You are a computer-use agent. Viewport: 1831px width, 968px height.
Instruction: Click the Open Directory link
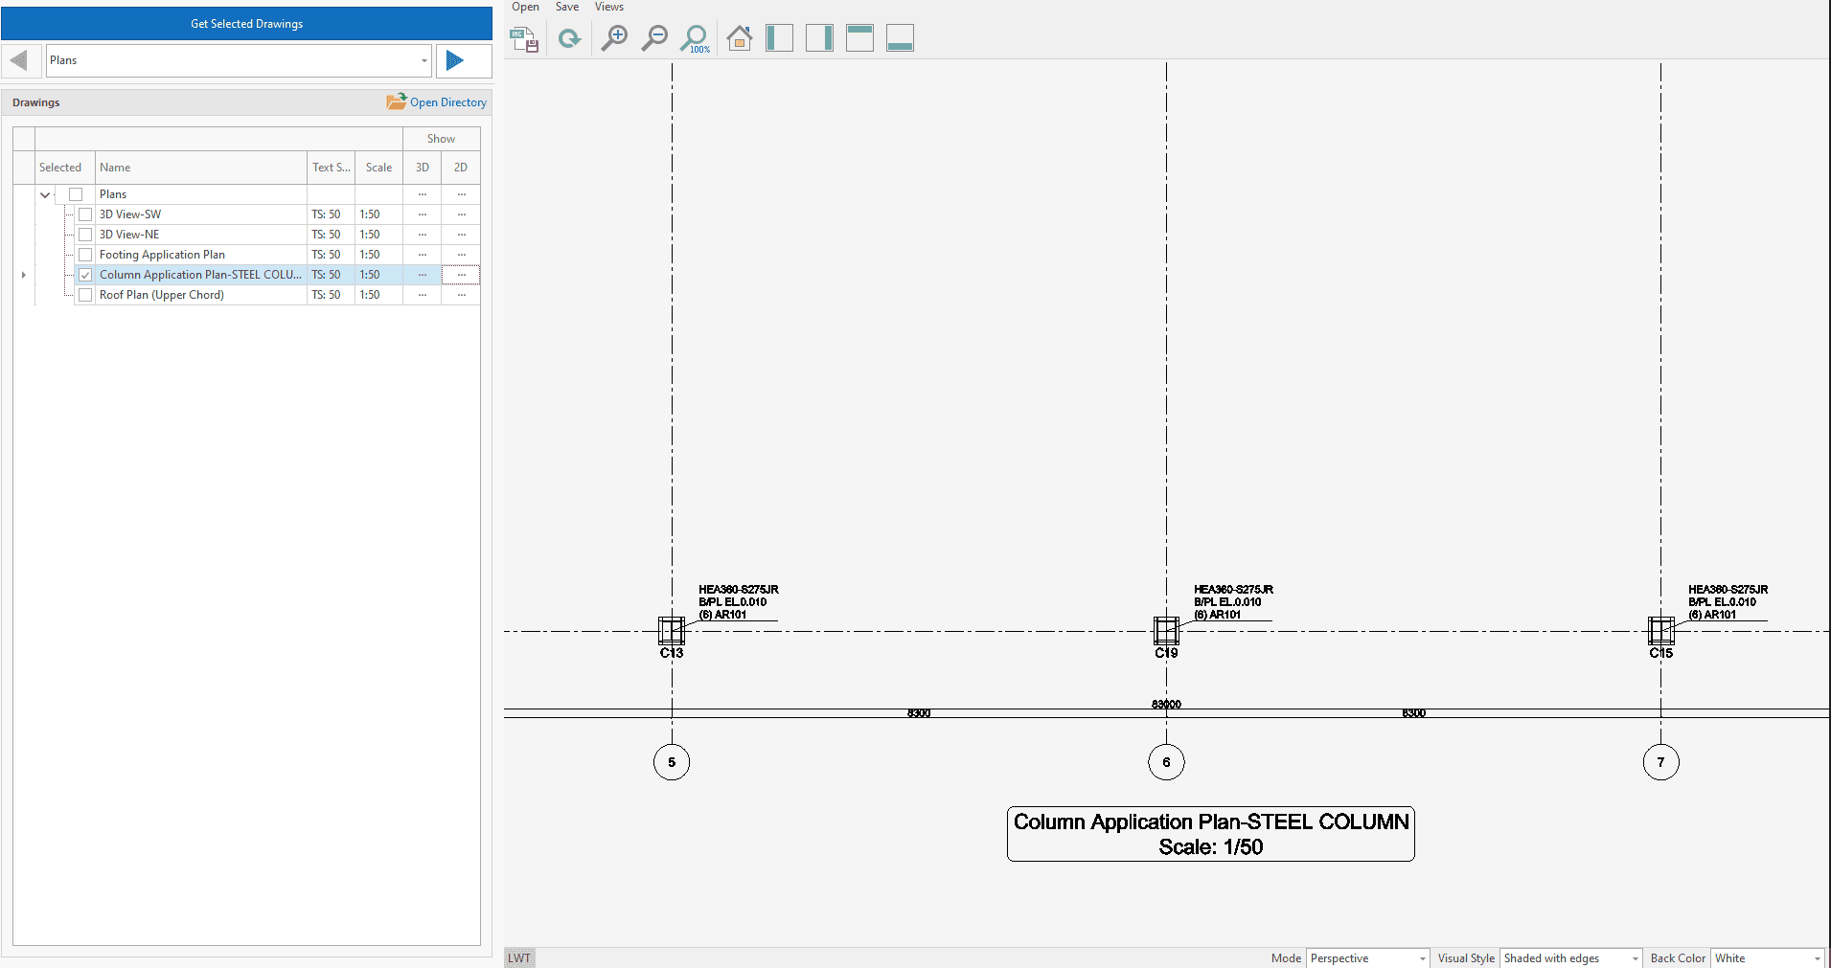click(437, 102)
